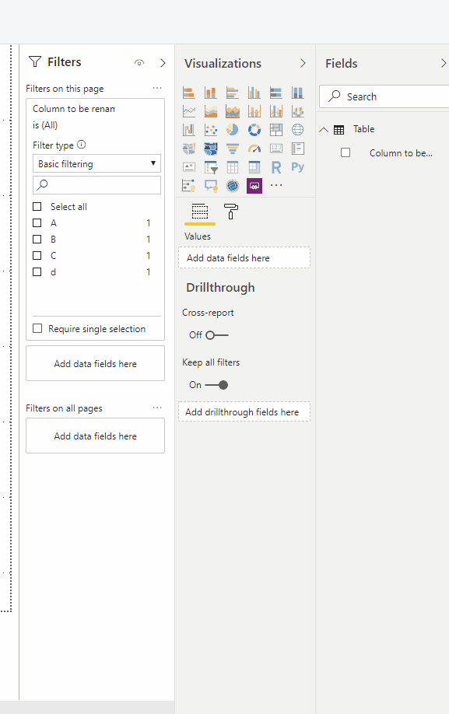Open Filters on this page options menu
Screen dimensions: 449x714
(x=157, y=88)
